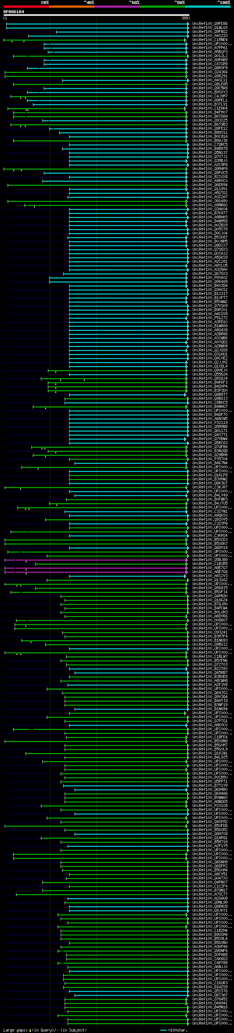
Task: Select the label UniRef100_Q9VEJ0
Action: (210, 370)
